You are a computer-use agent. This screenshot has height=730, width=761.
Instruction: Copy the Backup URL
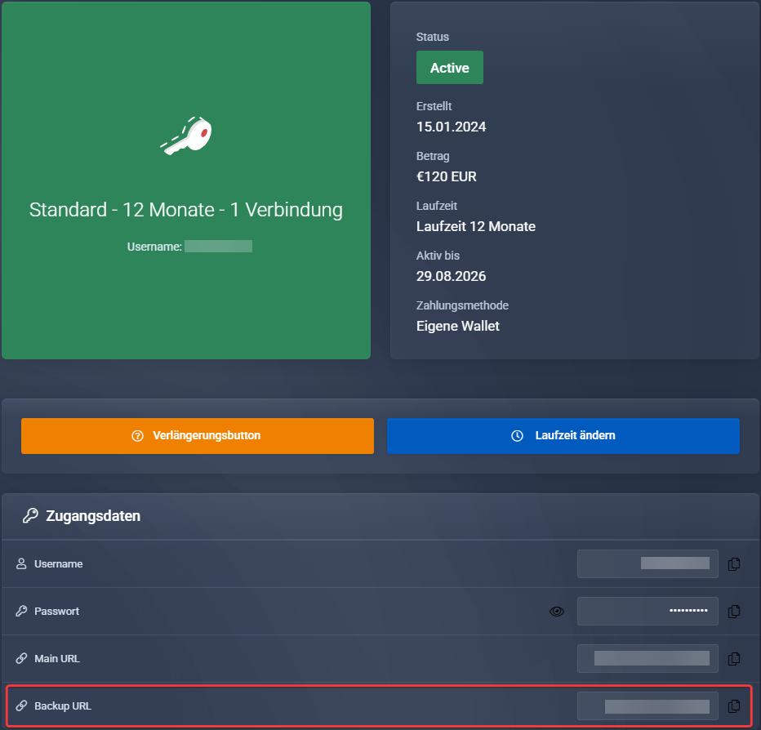[x=734, y=706]
